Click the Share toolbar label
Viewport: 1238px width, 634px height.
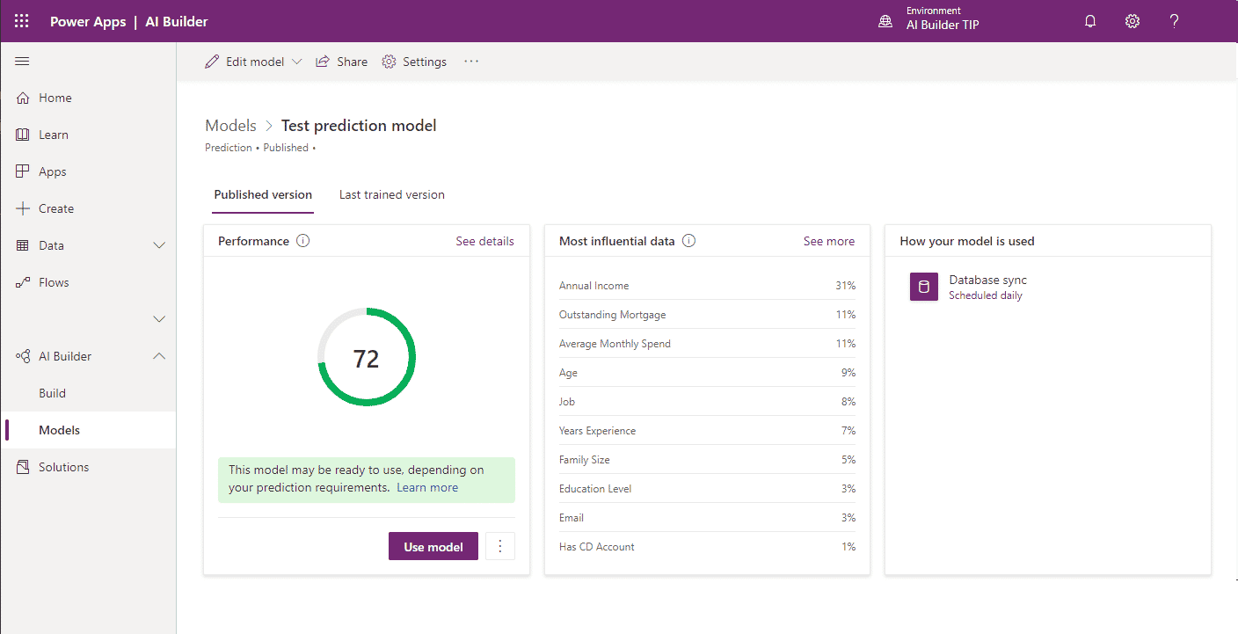[353, 62]
